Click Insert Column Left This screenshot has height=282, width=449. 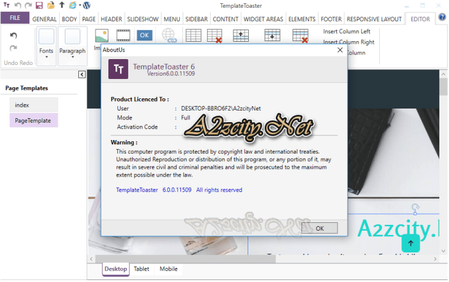tap(346, 31)
